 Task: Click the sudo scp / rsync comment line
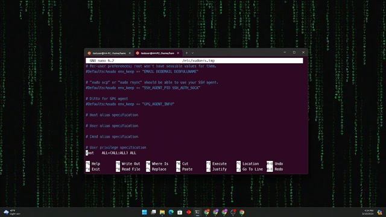coord(152,83)
